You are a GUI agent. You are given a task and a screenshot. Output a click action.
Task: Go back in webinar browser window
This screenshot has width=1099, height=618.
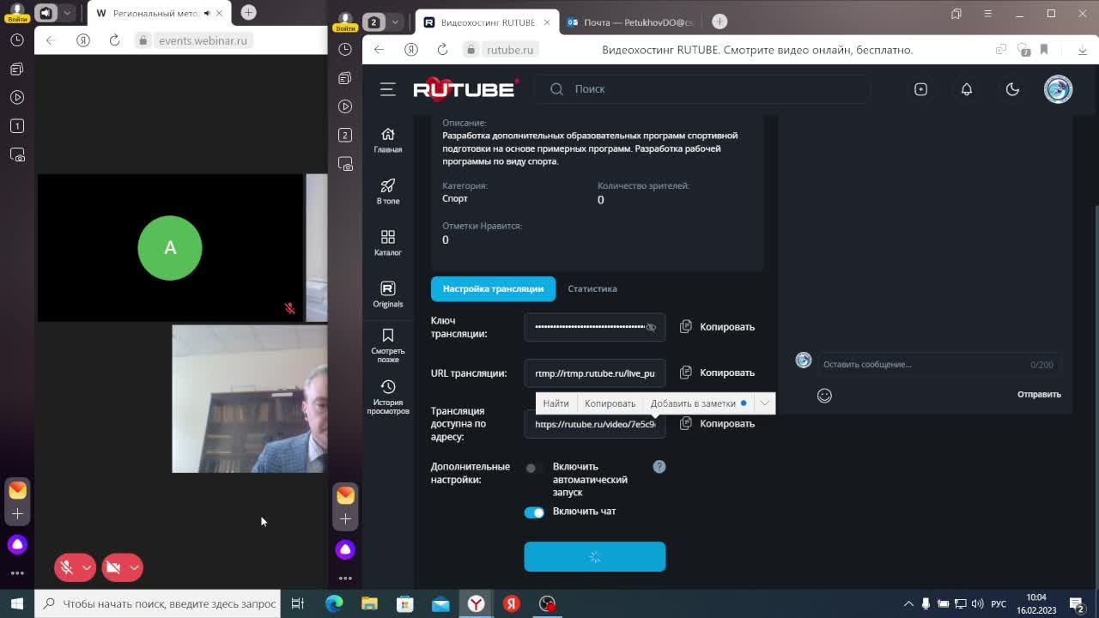(50, 40)
